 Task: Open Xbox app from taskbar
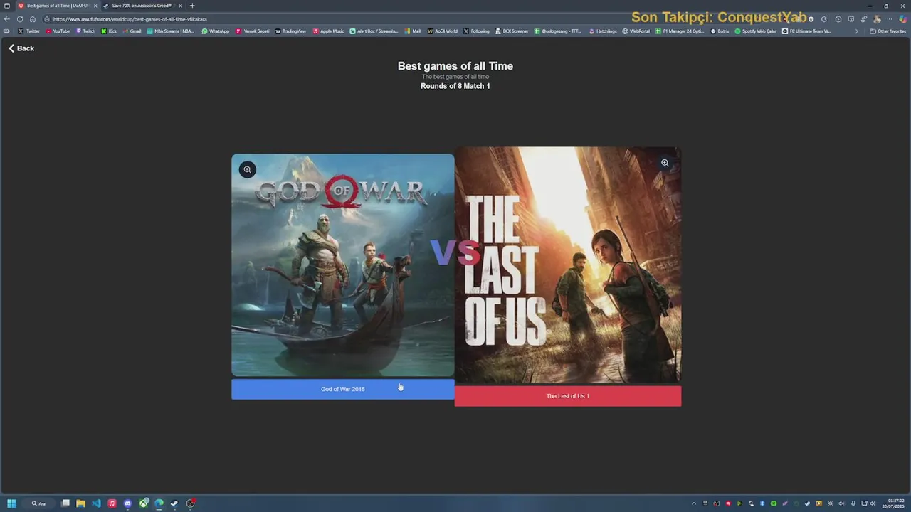tap(144, 503)
